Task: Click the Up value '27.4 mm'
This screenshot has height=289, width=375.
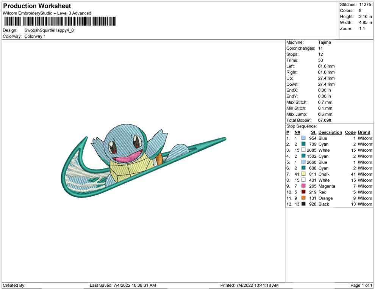Action: (x=326, y=78)
